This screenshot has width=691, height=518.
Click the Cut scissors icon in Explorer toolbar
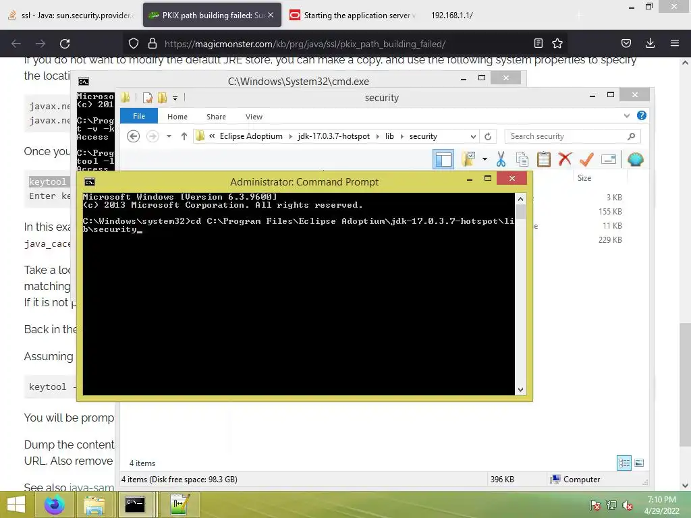(x=501, y=159)
